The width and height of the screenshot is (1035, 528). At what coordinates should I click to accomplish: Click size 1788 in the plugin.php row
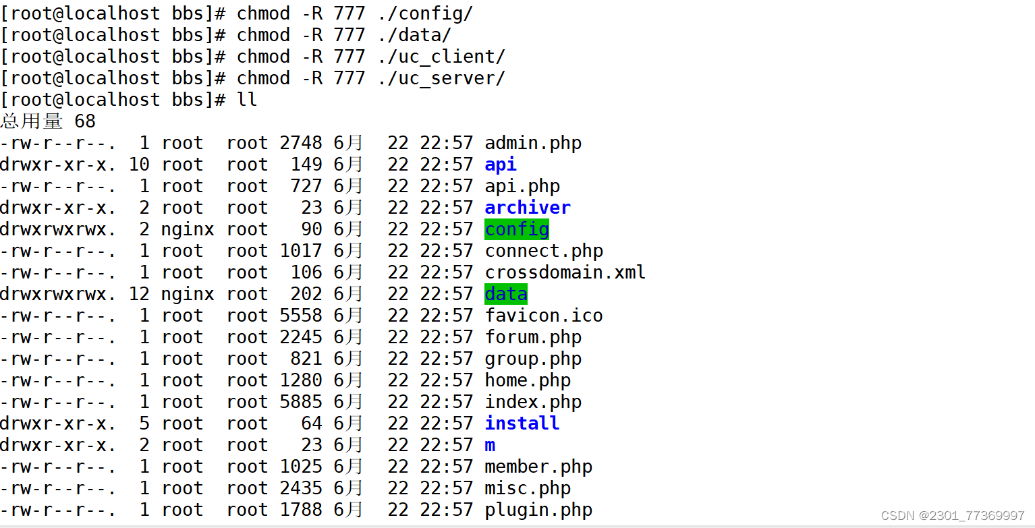click(301, 510)
